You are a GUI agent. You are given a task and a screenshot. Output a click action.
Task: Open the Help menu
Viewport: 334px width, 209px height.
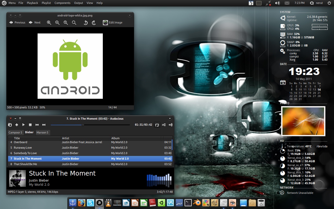tap(99, 3)
